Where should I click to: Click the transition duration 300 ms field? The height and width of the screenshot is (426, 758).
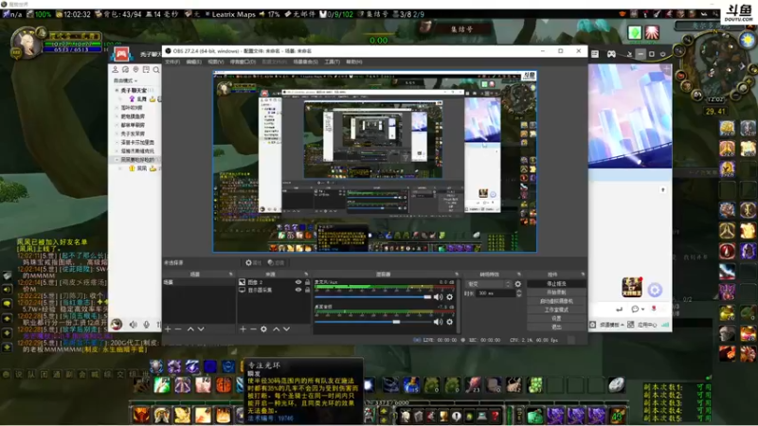(x=496, y=293)
